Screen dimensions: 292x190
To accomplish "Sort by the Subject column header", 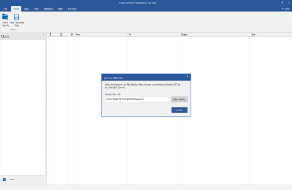I will 215,34.
